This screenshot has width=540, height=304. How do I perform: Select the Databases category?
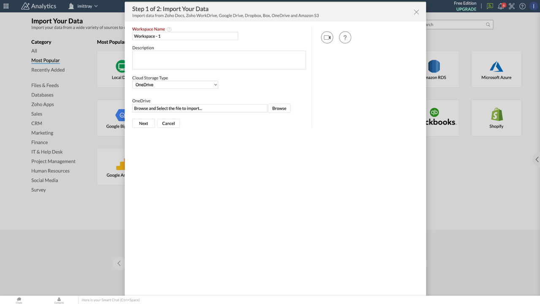pos(42,95)
